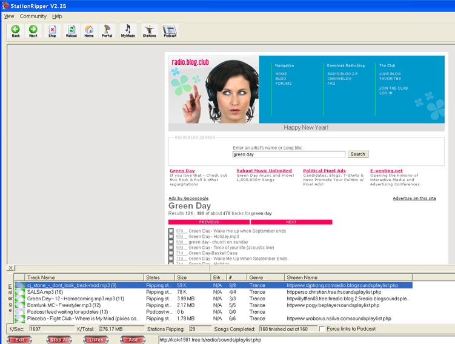
Task: Click status icon of Placebo Fight Club row
Action: (19, 319)
